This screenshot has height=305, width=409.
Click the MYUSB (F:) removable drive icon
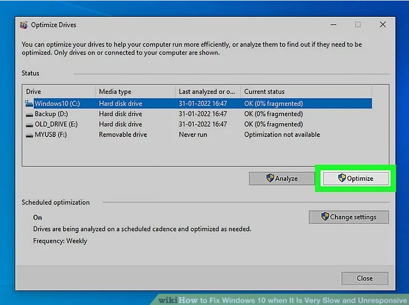[29, 135]
